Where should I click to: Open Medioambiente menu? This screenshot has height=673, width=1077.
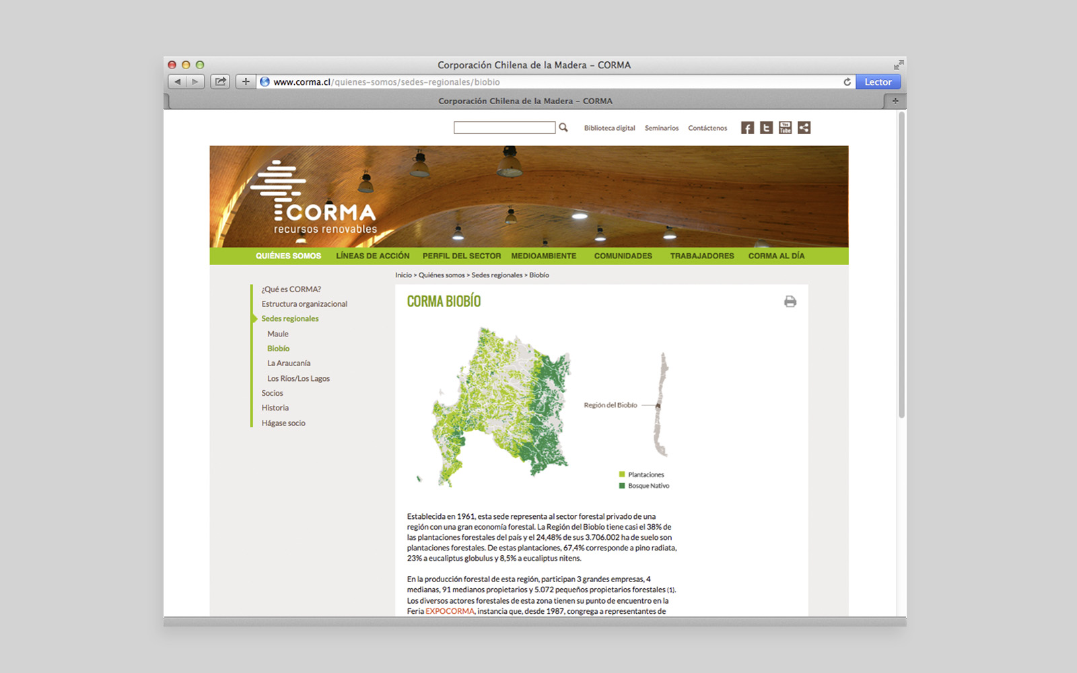[x=543, y=256]
